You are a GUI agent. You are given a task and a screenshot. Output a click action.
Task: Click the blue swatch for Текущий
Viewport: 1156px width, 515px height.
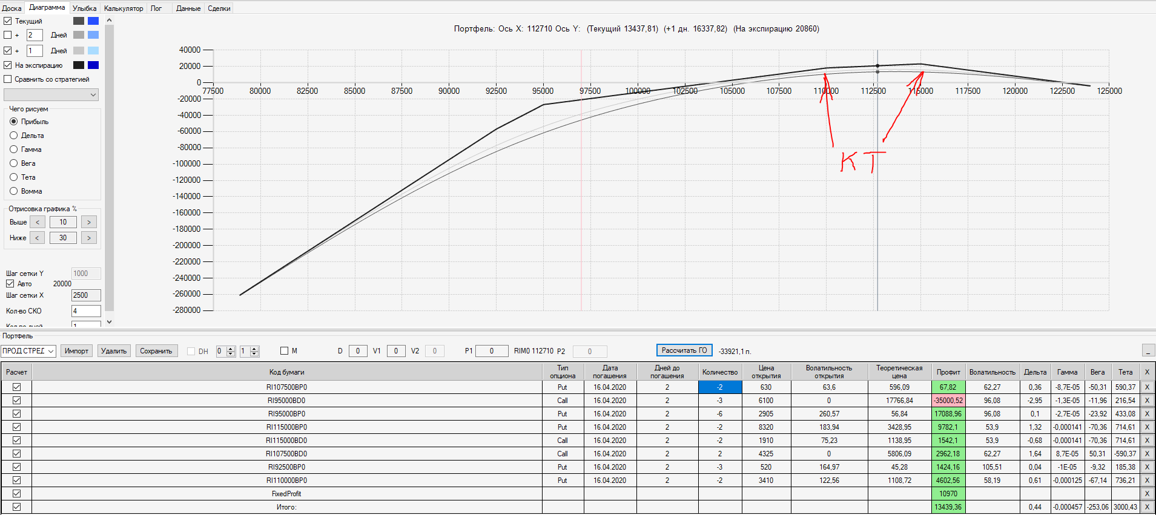click(93, 21)
